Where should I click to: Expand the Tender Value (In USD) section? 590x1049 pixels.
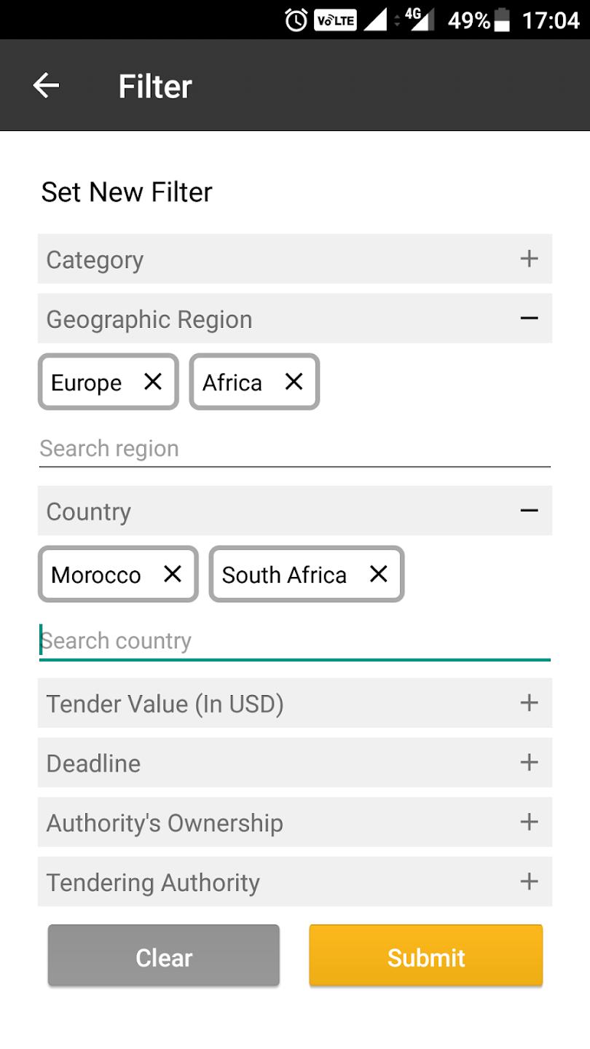(x=529, y=703)
